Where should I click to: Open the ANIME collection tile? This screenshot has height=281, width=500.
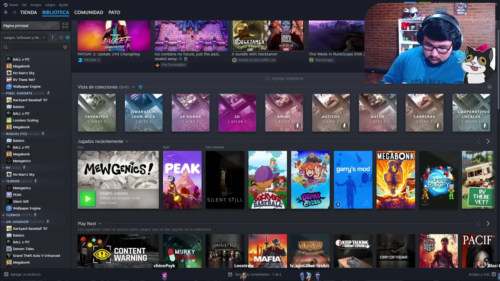(284, 113)
